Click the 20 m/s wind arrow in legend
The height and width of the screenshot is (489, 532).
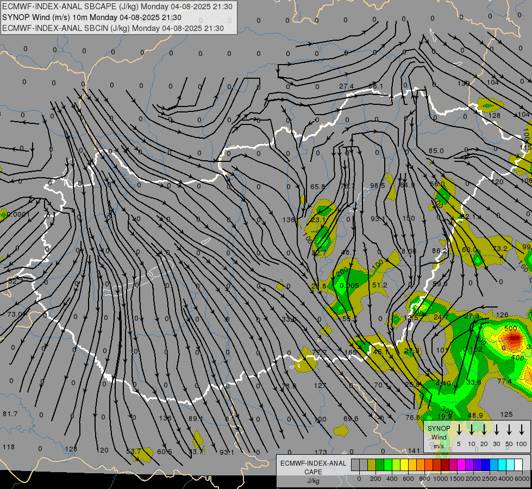(x=484, y=430)
